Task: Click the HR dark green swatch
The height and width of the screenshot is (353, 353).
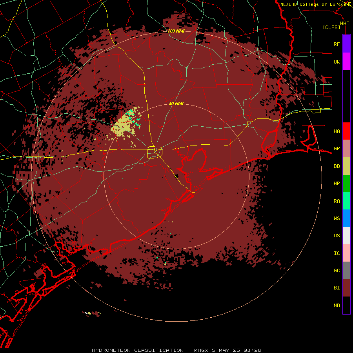Action: [x=346, y=184]
